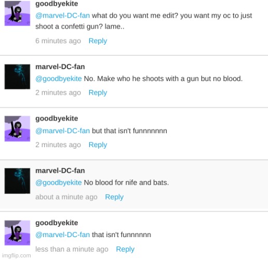Click marvel-DC-fan's avatar beside the 'nife and bats' comment
268x260 pixels.
(x=17, y=181)
